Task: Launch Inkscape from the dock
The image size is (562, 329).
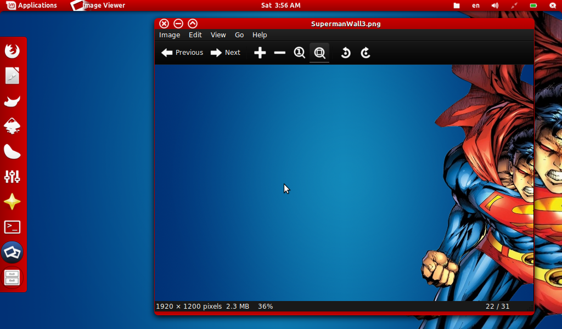Action: click(x=12, y=126)
